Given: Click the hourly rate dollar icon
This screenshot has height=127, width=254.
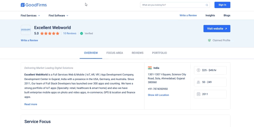Looking at the screenshot, I should [198, 70].
